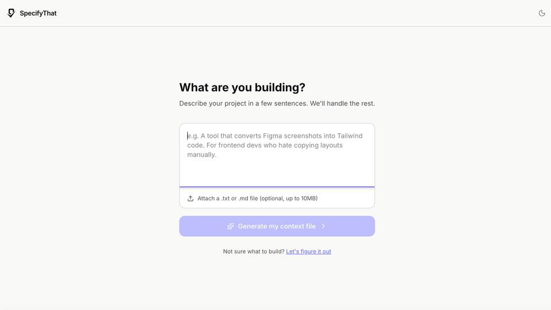Viewport: 551px width, 310px height.
Task: Click the sparkle icon on Generate button
Action: [x=230, y=226]
